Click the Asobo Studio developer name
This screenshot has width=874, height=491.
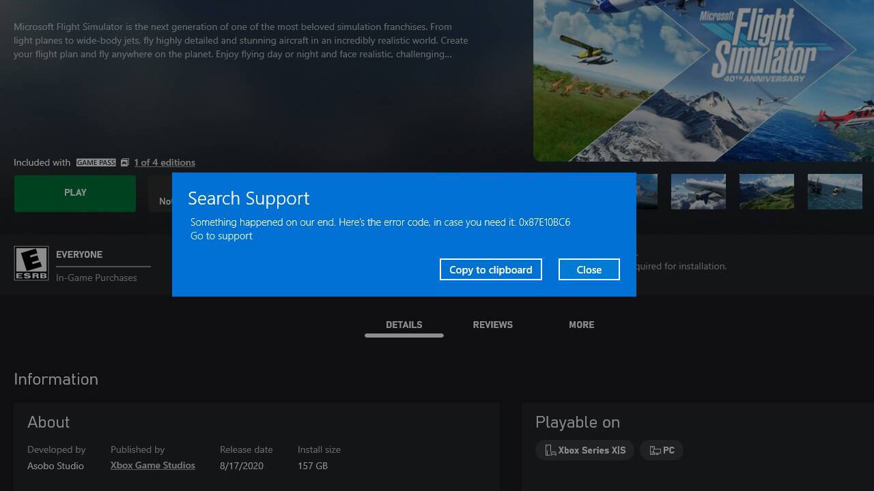pos(55,466)
